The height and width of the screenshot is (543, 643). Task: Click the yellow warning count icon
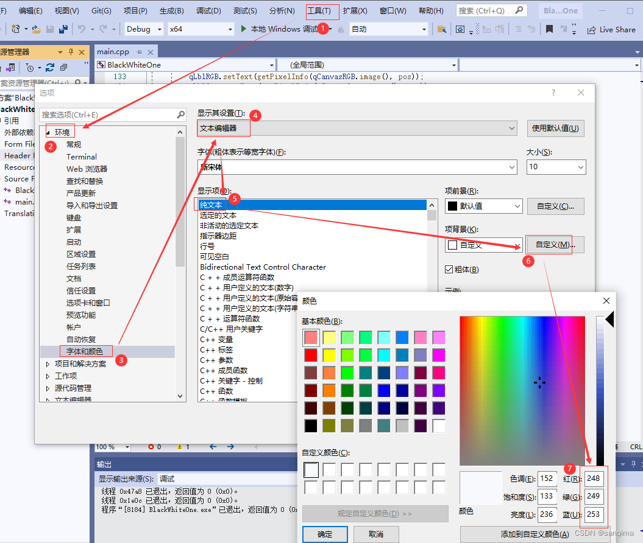tap(180, 447)
